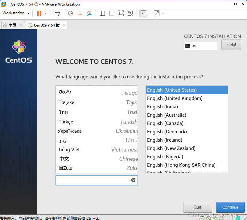This screenshot has width=247, height=220.
Task: Select IsiZulu Zulu language
Action: (97, 168)
